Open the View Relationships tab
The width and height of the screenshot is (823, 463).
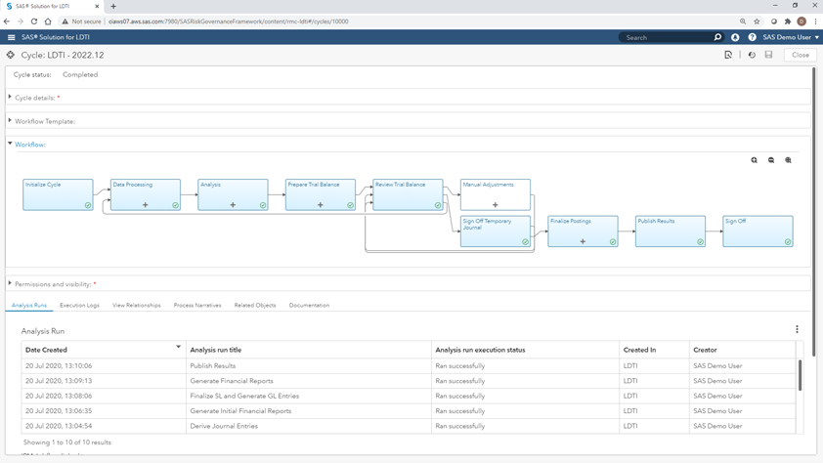pos(137,305)
